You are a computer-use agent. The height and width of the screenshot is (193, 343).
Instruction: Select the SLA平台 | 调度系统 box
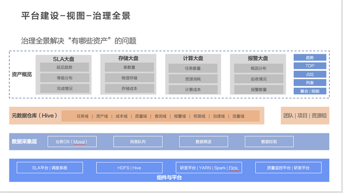click(x=50, y=168)
